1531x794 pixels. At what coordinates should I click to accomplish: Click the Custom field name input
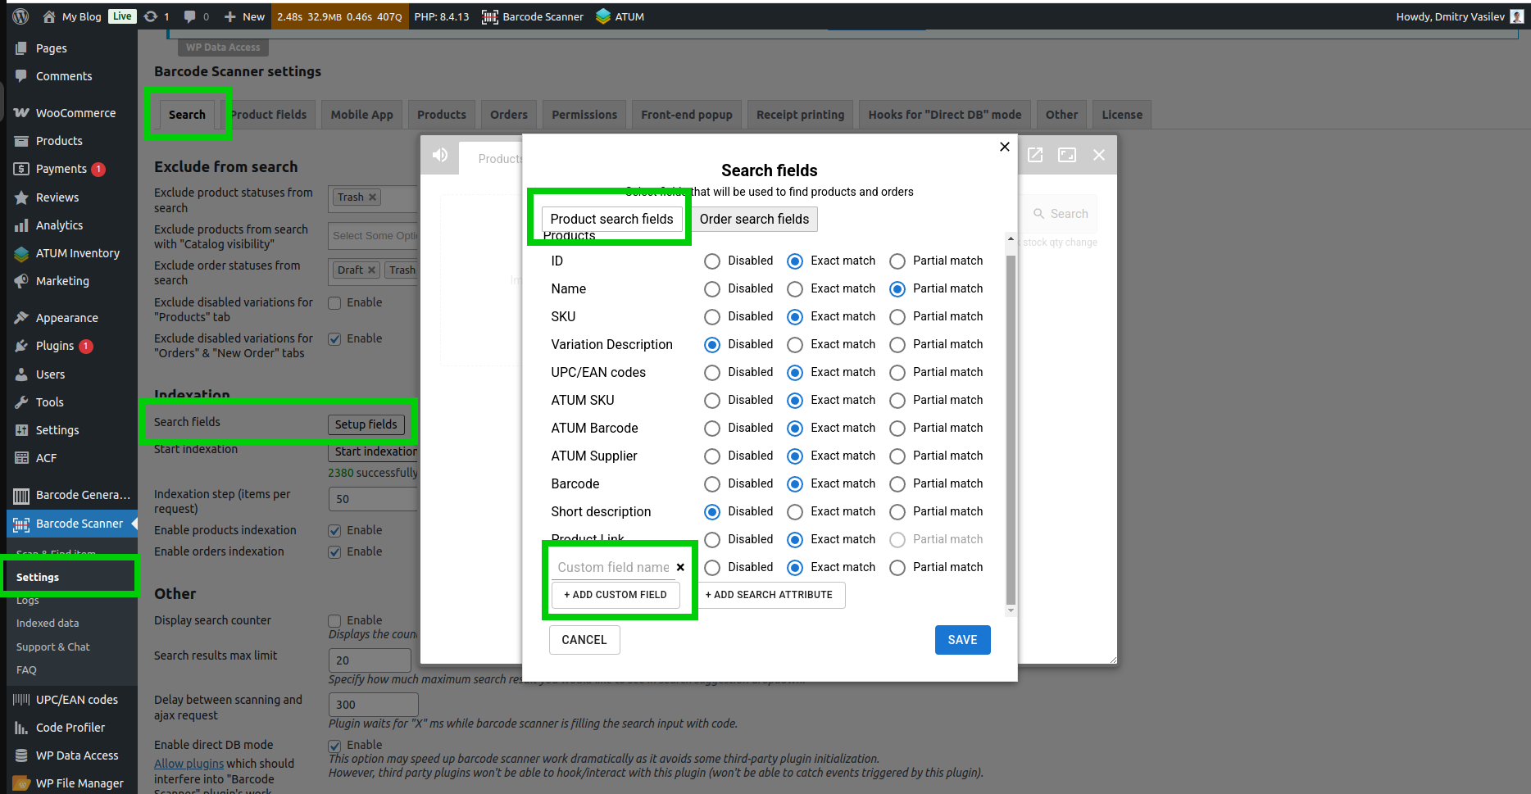pos(613,567)
